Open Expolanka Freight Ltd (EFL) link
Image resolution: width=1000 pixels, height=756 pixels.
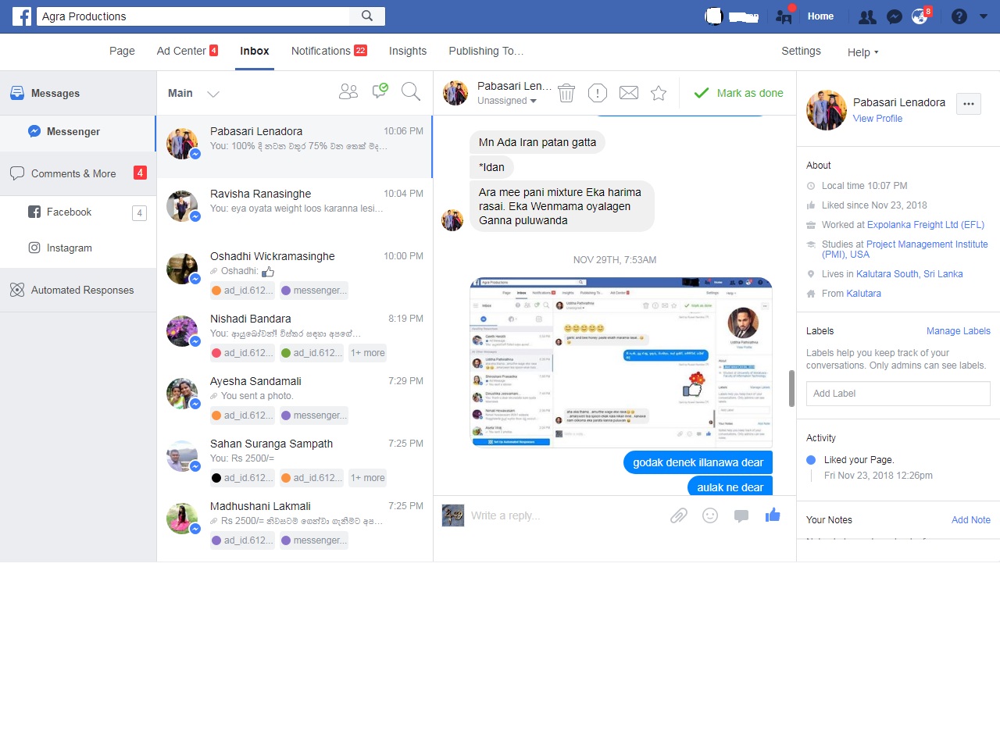tap(926, 225)
